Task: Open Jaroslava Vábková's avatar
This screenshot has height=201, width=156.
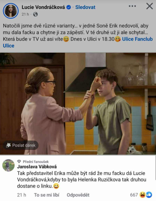Action: click(8, 165)
